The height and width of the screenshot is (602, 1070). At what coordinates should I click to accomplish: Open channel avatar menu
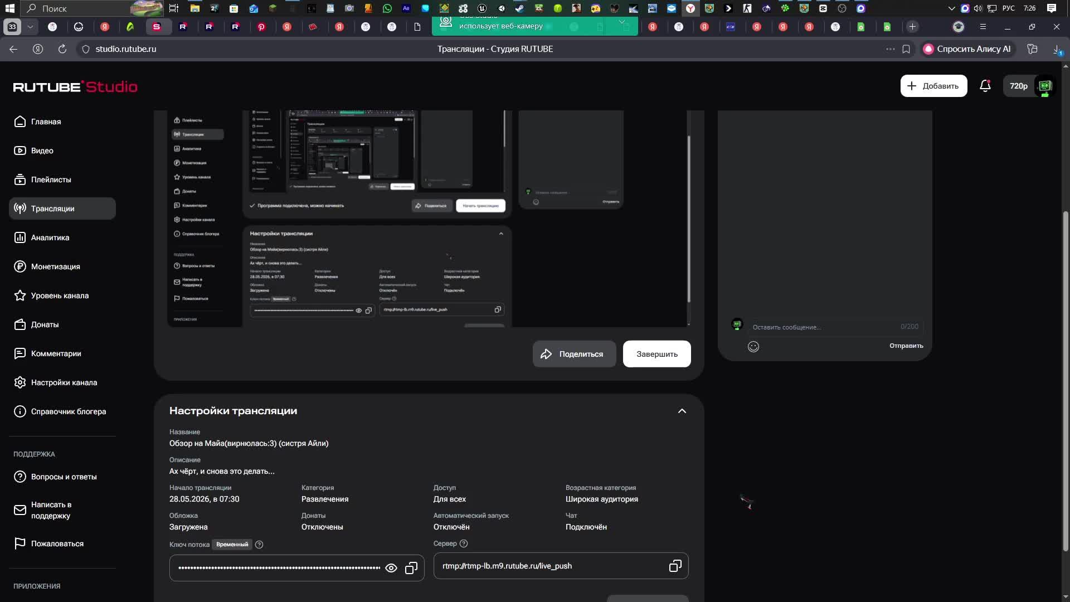coord(1045,86)
